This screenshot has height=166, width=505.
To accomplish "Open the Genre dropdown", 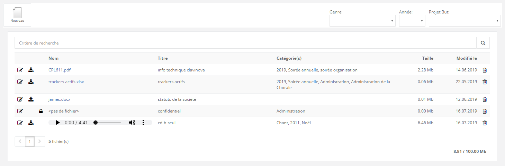I will (x=362, y=21).
